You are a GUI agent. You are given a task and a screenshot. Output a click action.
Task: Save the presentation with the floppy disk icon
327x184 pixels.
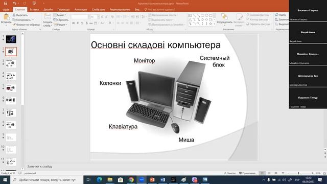click(x=6, y=3)
